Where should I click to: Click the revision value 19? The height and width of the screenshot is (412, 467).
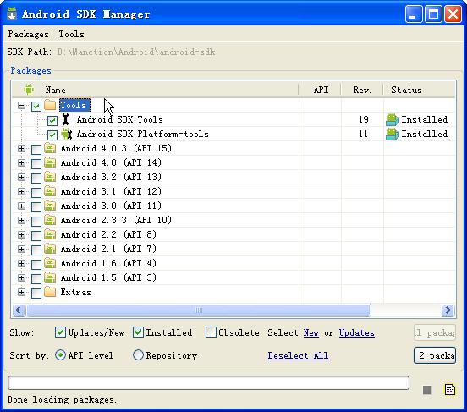[363, 119]
